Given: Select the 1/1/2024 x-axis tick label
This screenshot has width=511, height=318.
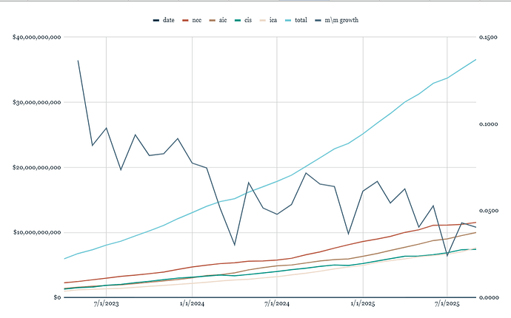Looking at the screenshot, I should pos(192,304).
